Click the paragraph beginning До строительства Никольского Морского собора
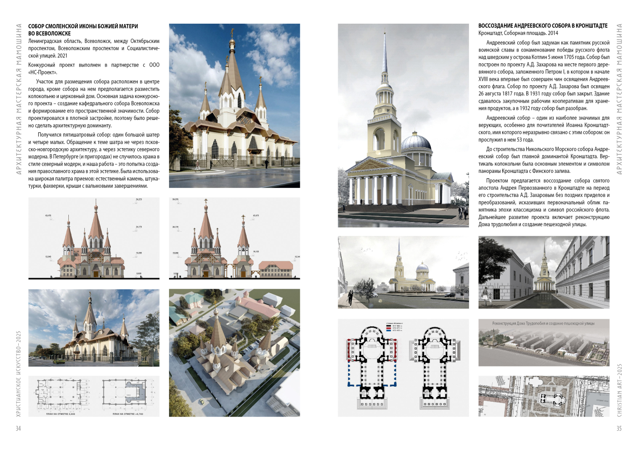Viewport: 638px width, 450px height. 544,160
